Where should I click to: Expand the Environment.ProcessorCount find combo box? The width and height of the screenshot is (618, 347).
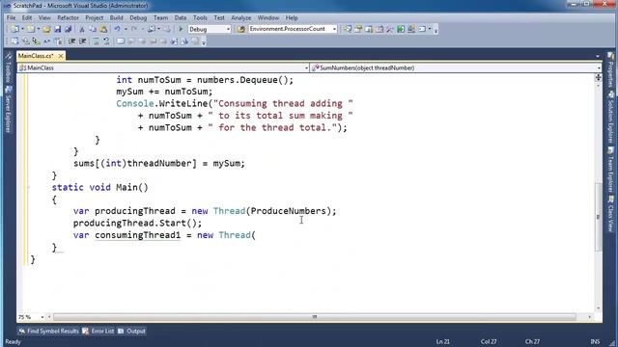tap(334, 29)
